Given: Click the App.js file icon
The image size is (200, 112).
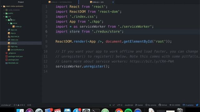Looking at the screenshot, I should pyautogui.click(x=9, y=33).
